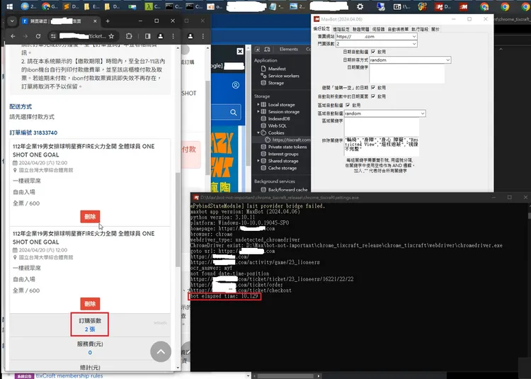Select Private state tokens in DevTools

(x=284, y=147)
